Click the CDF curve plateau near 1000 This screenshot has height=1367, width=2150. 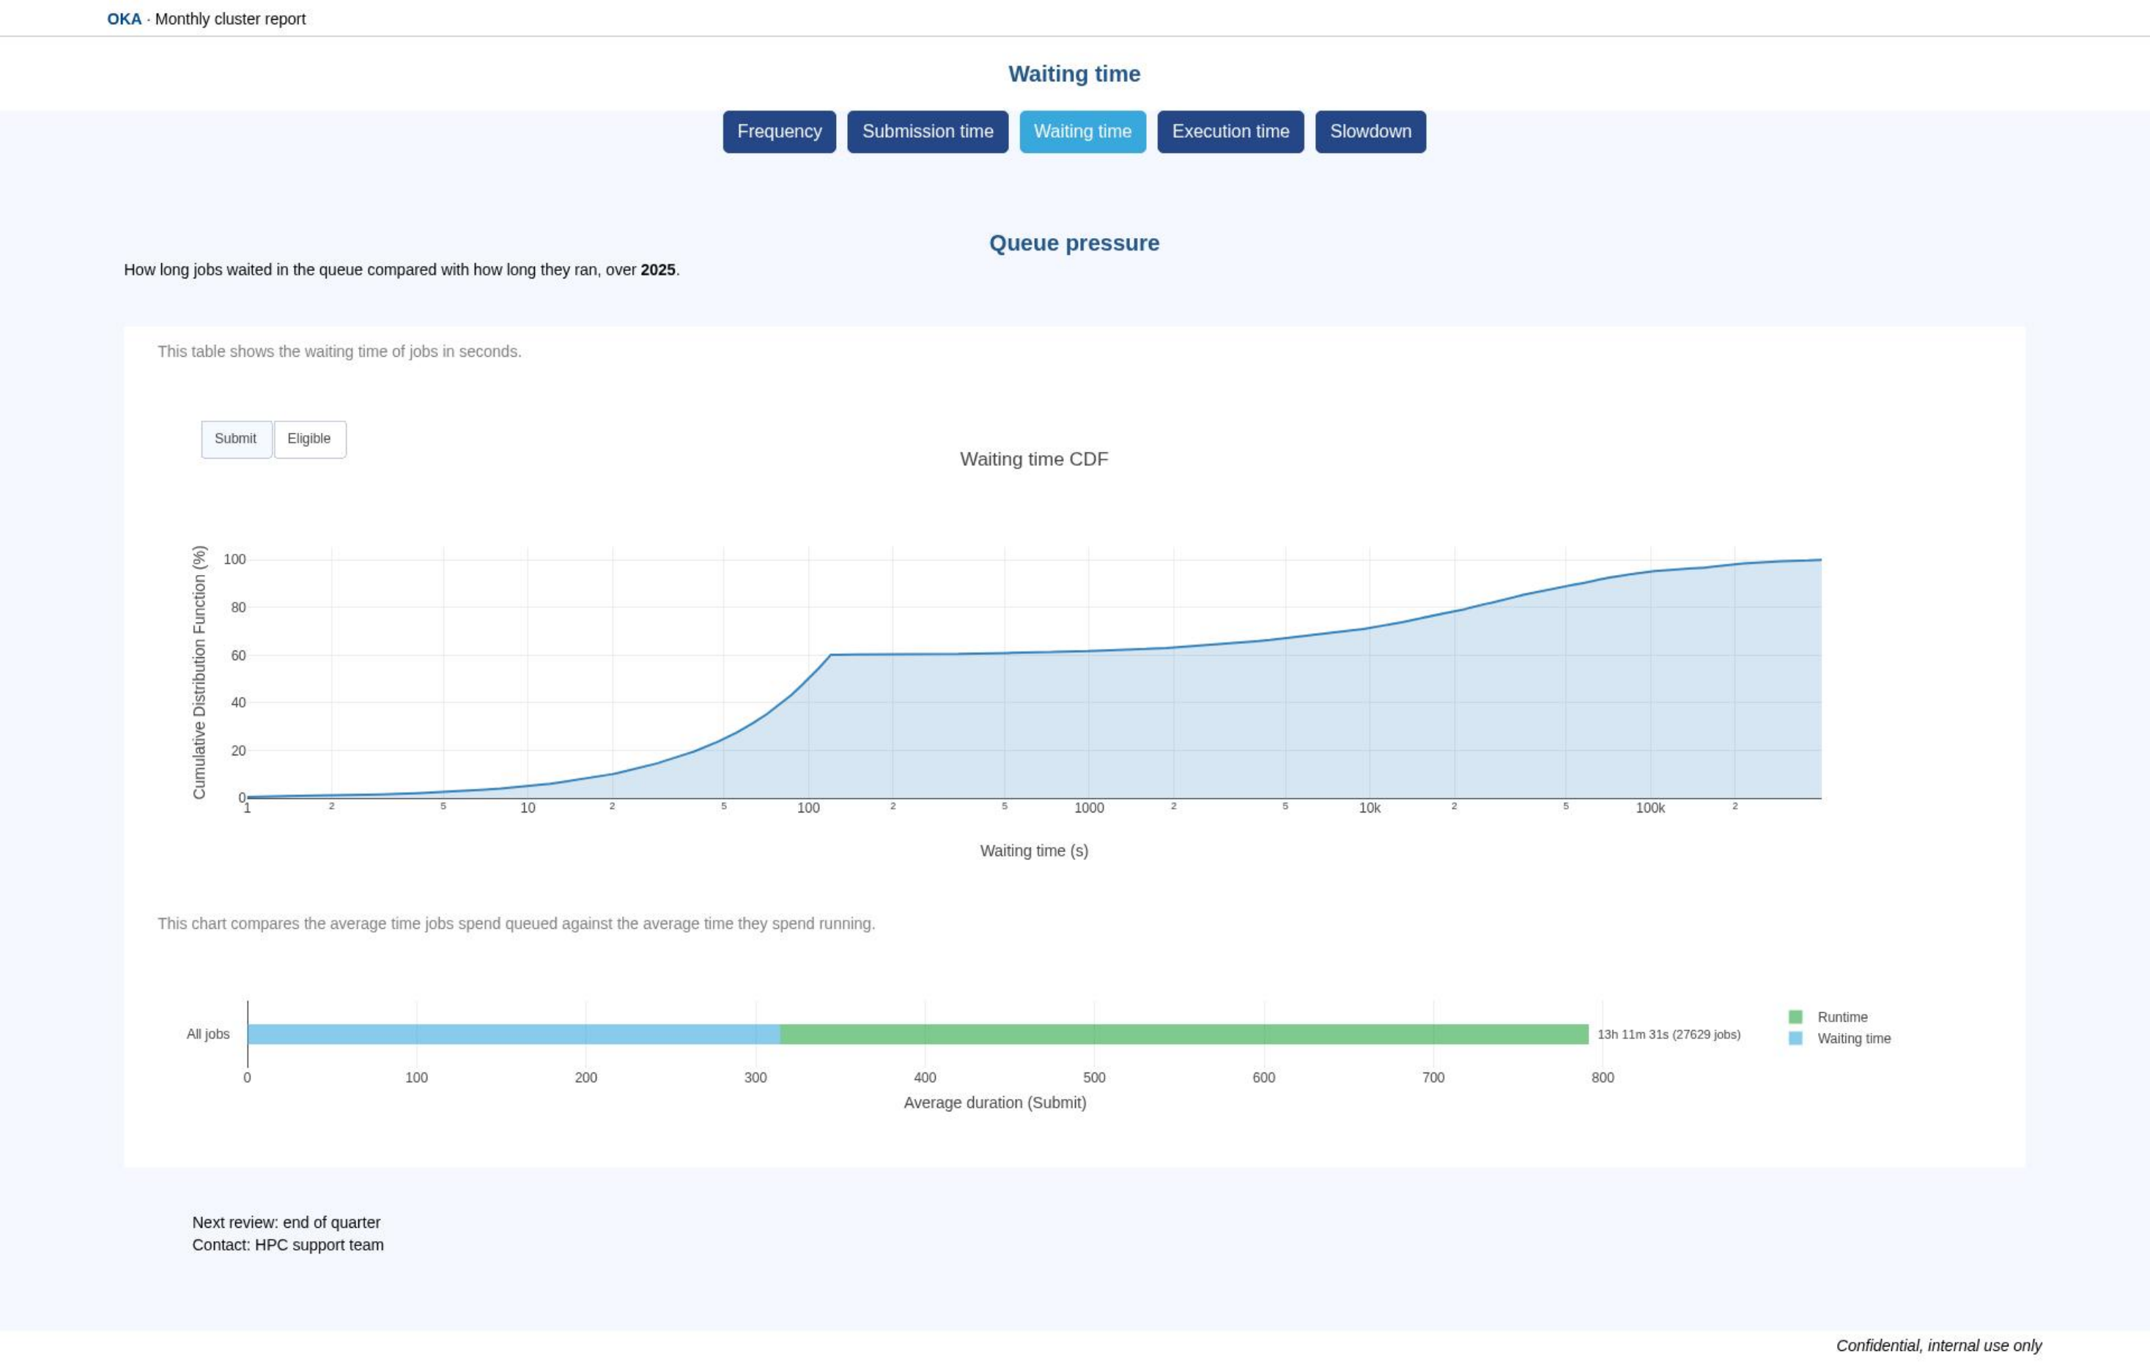[x=1088, y=651]
